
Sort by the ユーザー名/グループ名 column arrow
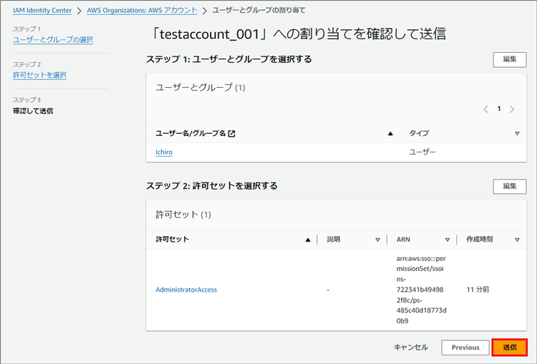point(390,133)
